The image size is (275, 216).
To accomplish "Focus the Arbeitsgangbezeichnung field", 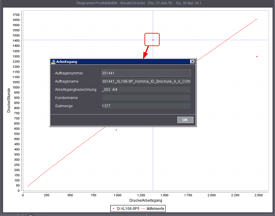I will click(146, 89).
